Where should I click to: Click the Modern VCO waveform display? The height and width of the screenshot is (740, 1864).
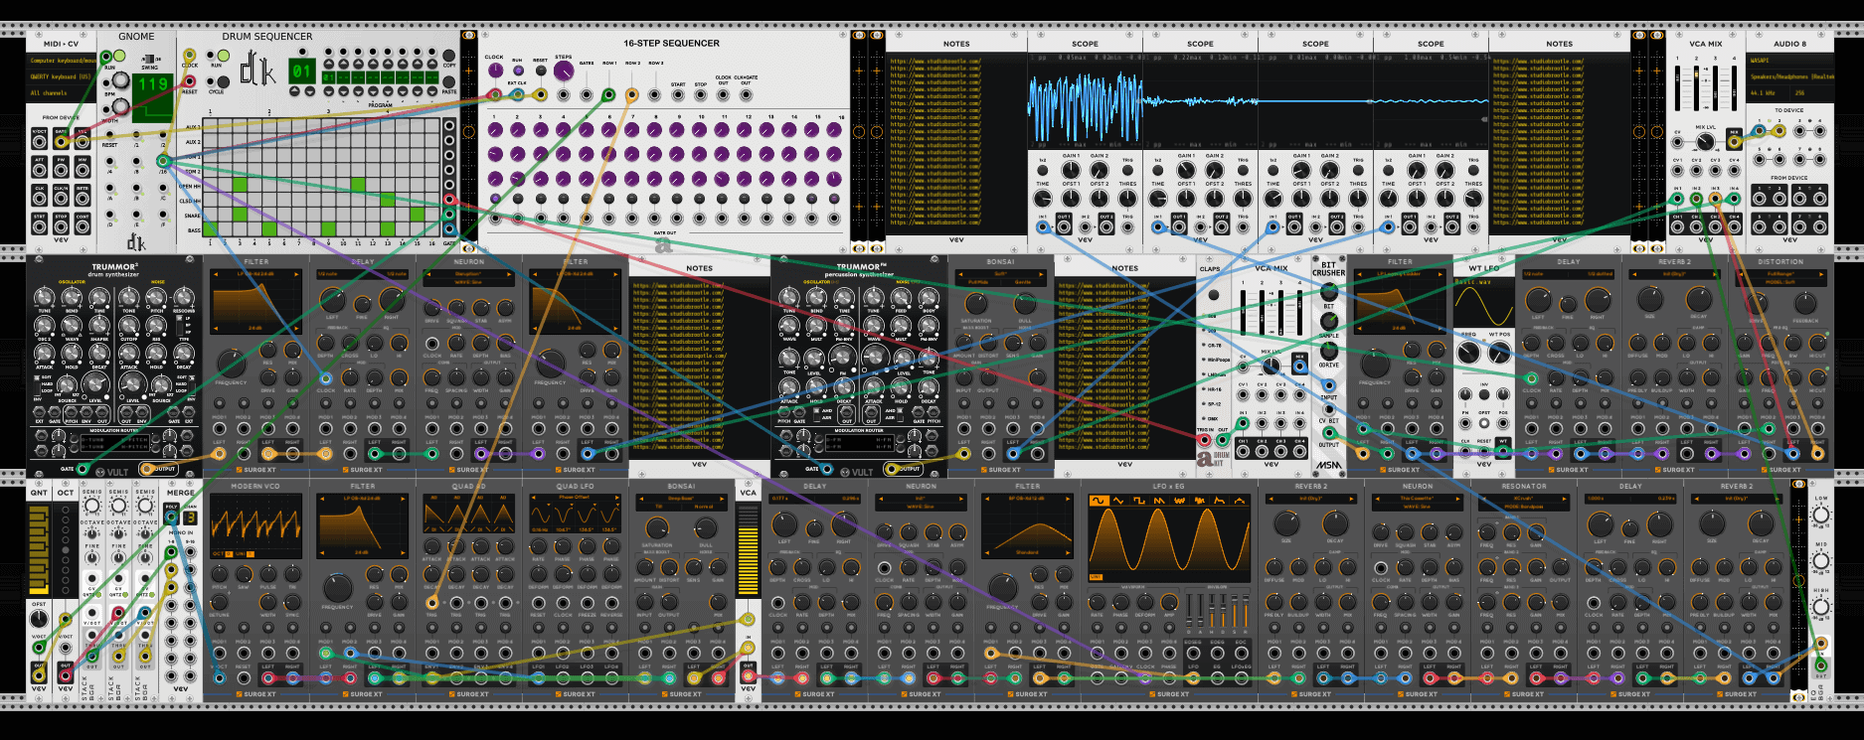(255, 522)
